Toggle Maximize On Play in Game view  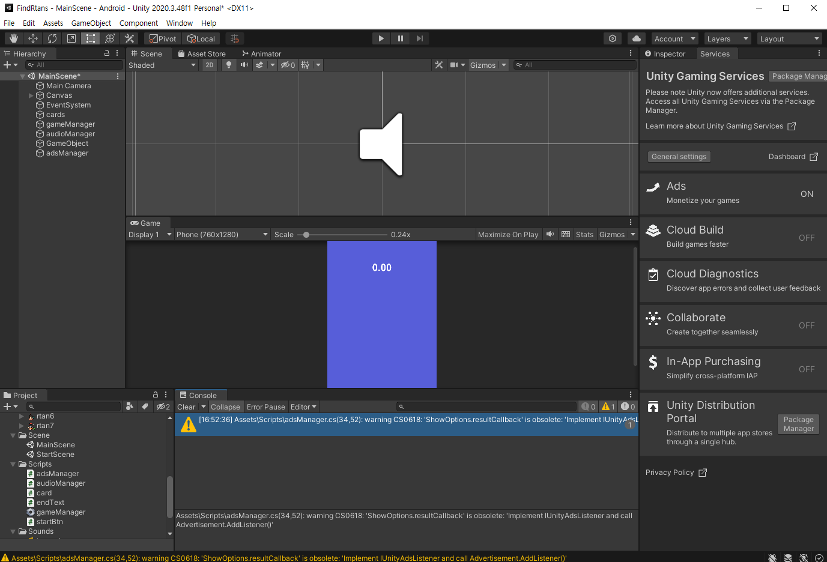[x=508, y=234]
